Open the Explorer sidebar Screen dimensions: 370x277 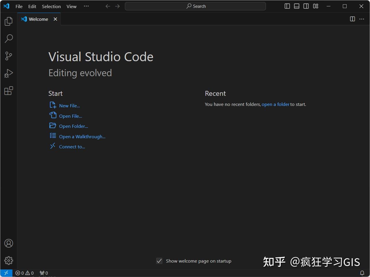[x=8, y=21]
